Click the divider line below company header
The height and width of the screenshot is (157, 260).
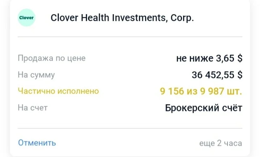[x=130, y=37]
